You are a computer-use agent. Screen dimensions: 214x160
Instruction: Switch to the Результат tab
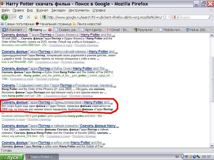tap(145, 30)
